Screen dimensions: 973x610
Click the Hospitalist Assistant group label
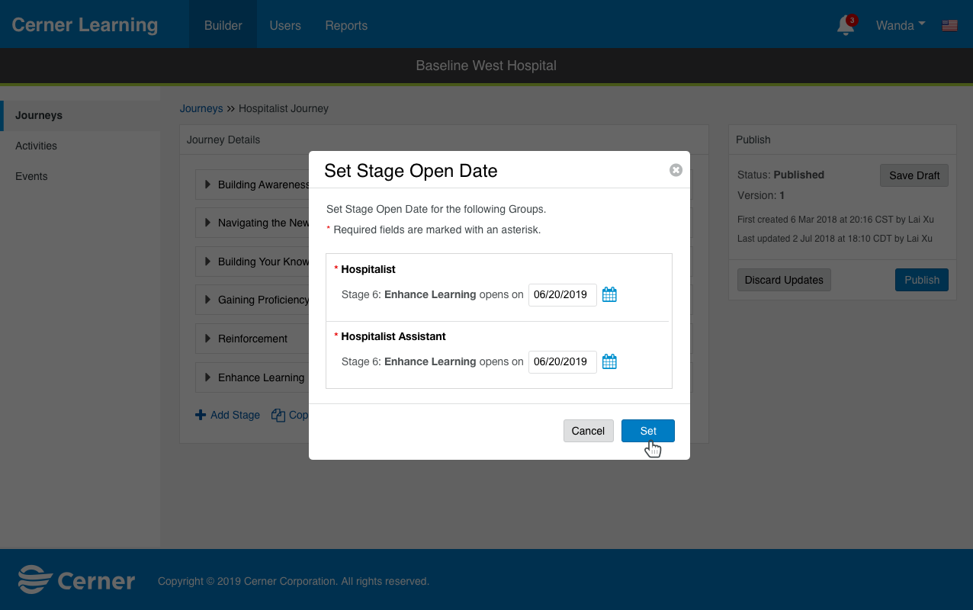(x=393, y=336)
